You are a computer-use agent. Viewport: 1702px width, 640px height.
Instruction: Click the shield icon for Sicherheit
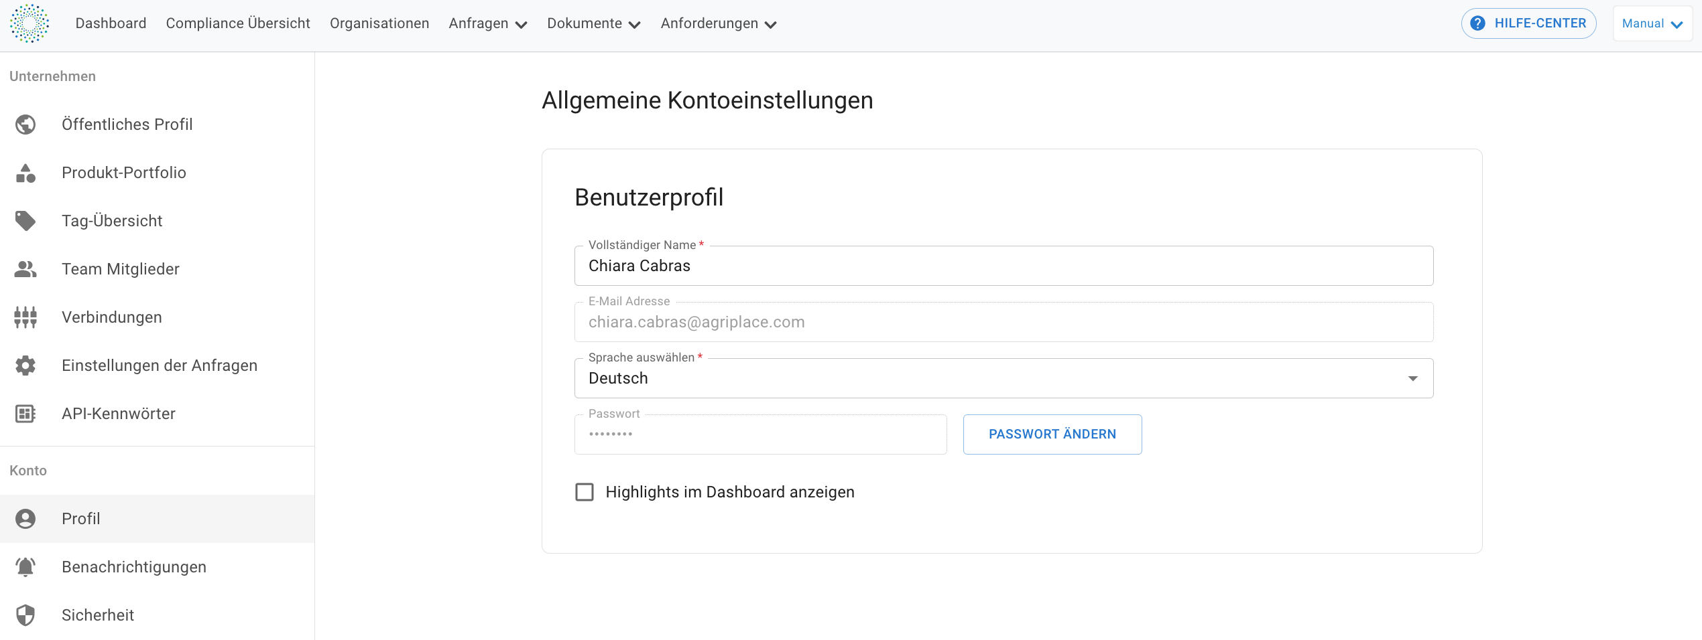(25, 615)
